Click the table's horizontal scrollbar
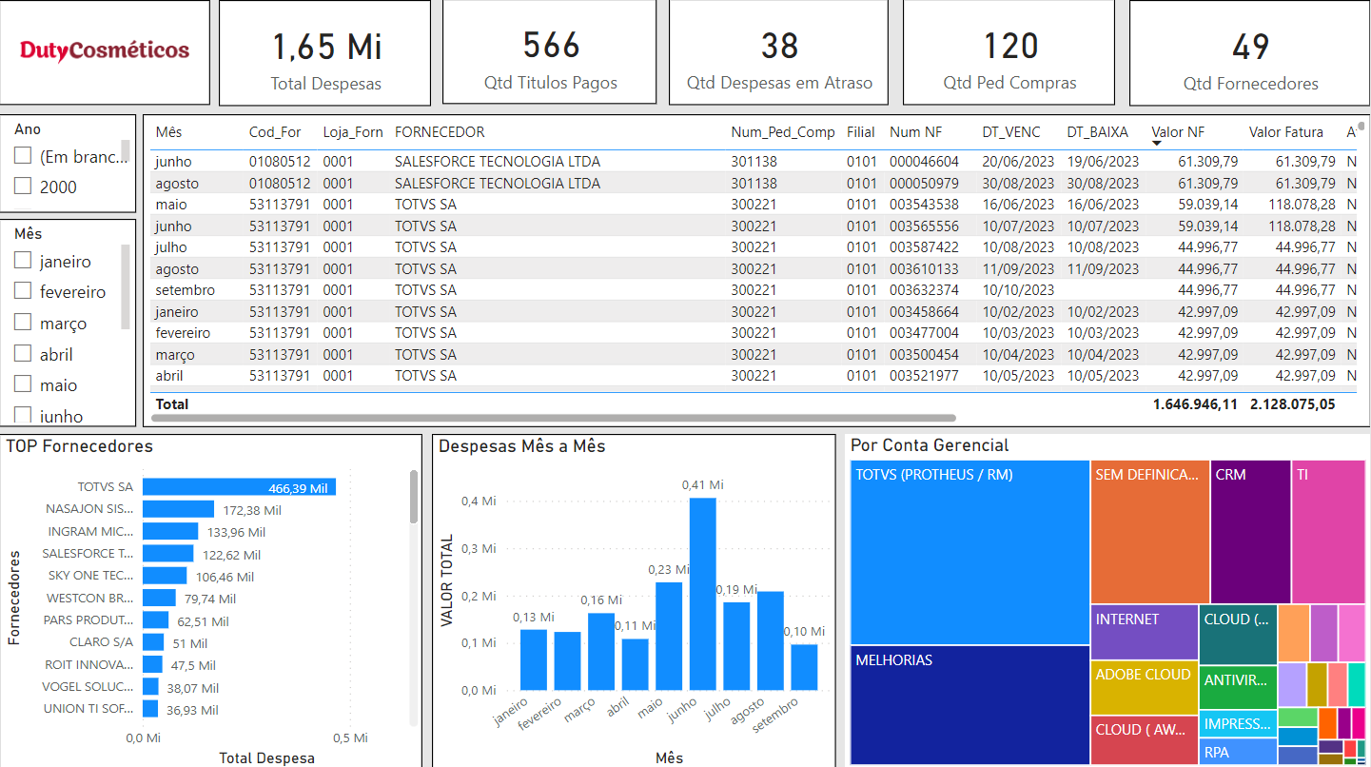The width and height of the screenshot is (1371, 767). pyautogui.click(x=553, y=417)
